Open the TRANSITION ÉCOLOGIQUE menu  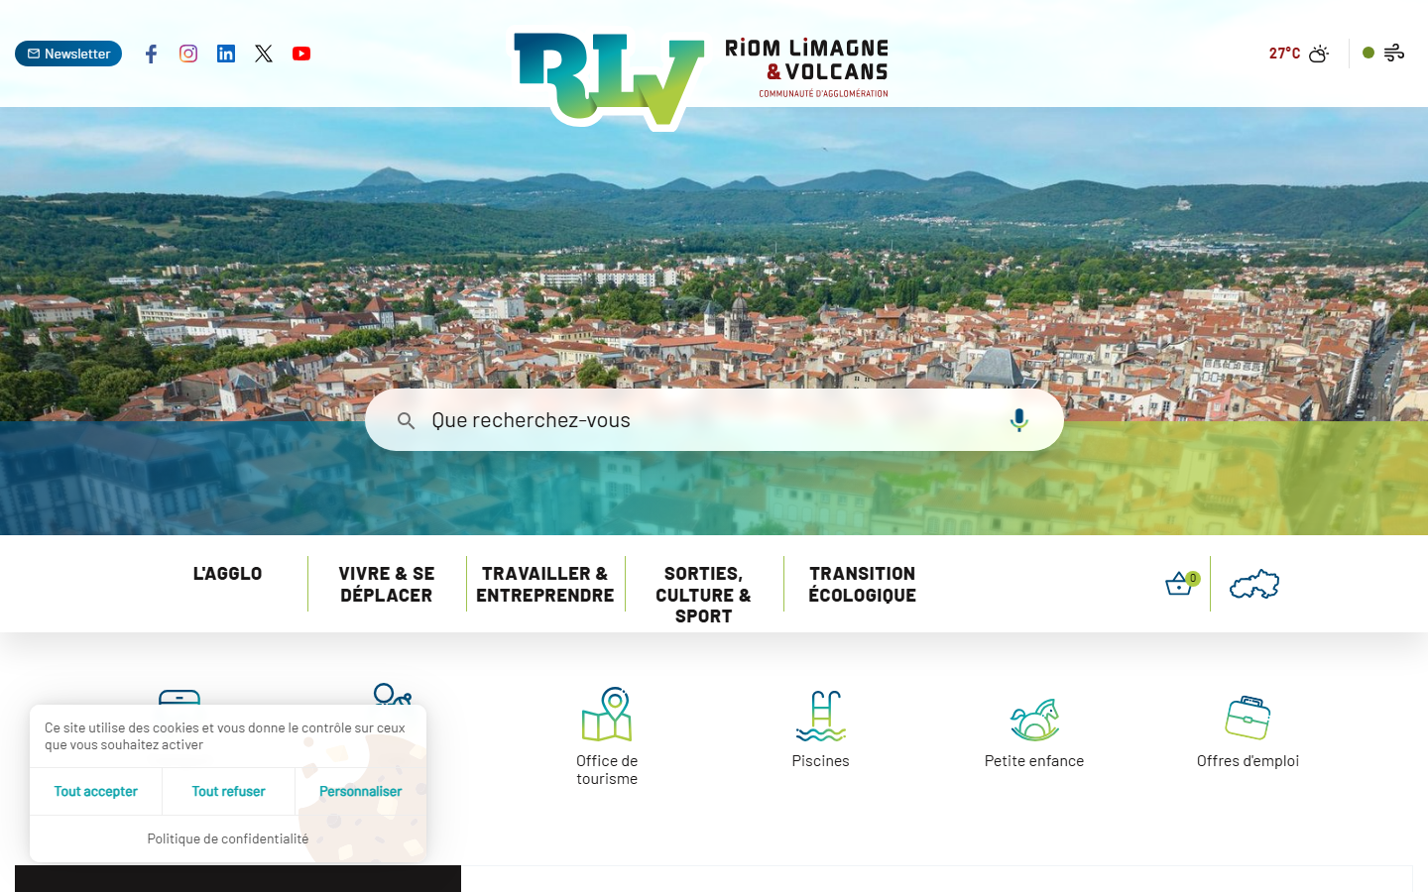click(863, 584)
